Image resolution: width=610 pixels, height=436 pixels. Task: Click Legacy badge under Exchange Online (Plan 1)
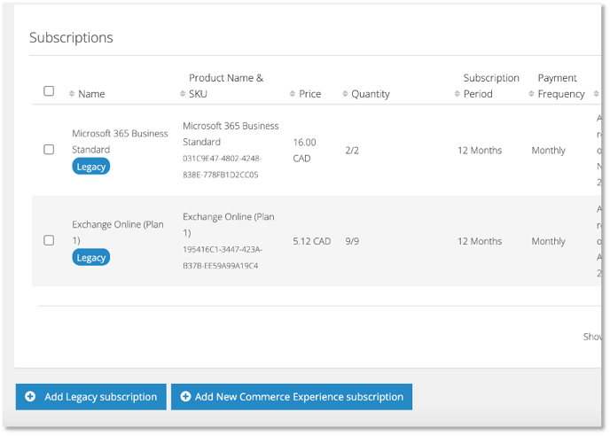pyautogui.click(x=91, y=257)
